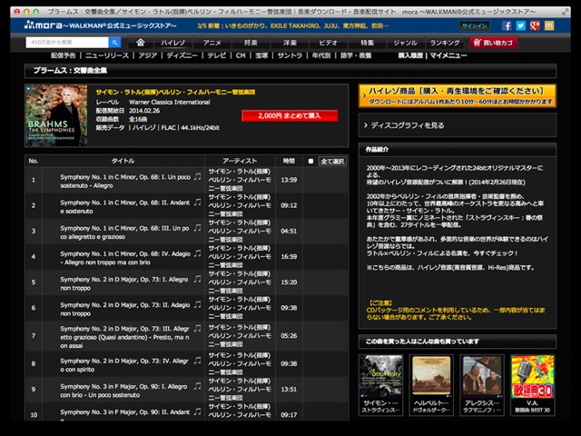Play preview note icon for track 1
This screenshot has width=581, height=436.
pyautogui.click(x=197, y=174)
